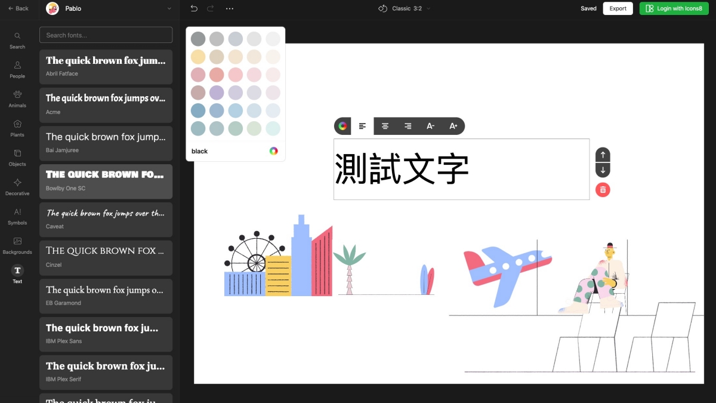Viewport: 716px width, 403px height.
Task: Choose the Bowlby One SC font
Action: click(106, 181)
